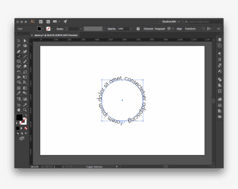Choose the Eyedropper tool
Viewport: 238px width, 189px height.
tap(19, 93)
